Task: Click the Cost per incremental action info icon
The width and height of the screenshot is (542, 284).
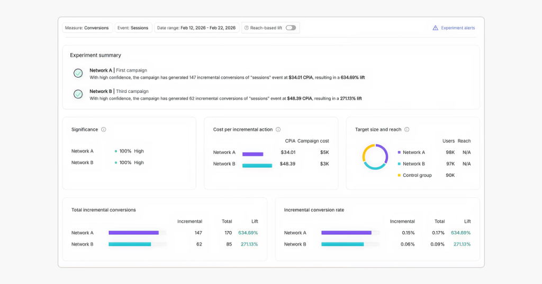Action: click(x=278, y=129)
